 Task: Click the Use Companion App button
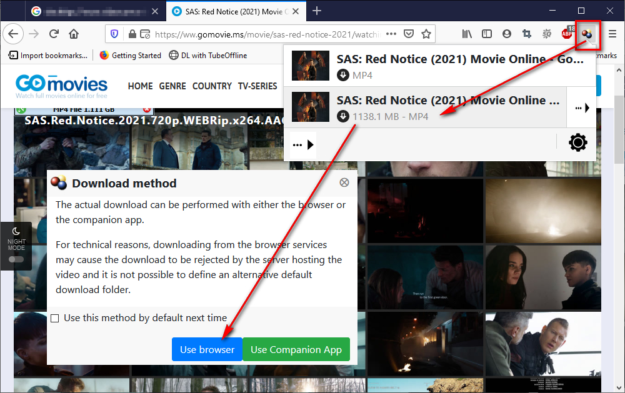[x=296, y=349]
